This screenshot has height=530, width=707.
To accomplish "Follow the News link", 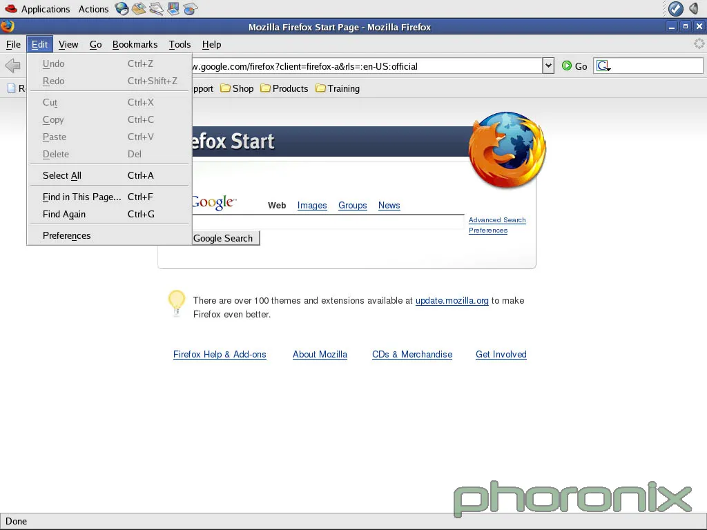I will tap(389, 206).
